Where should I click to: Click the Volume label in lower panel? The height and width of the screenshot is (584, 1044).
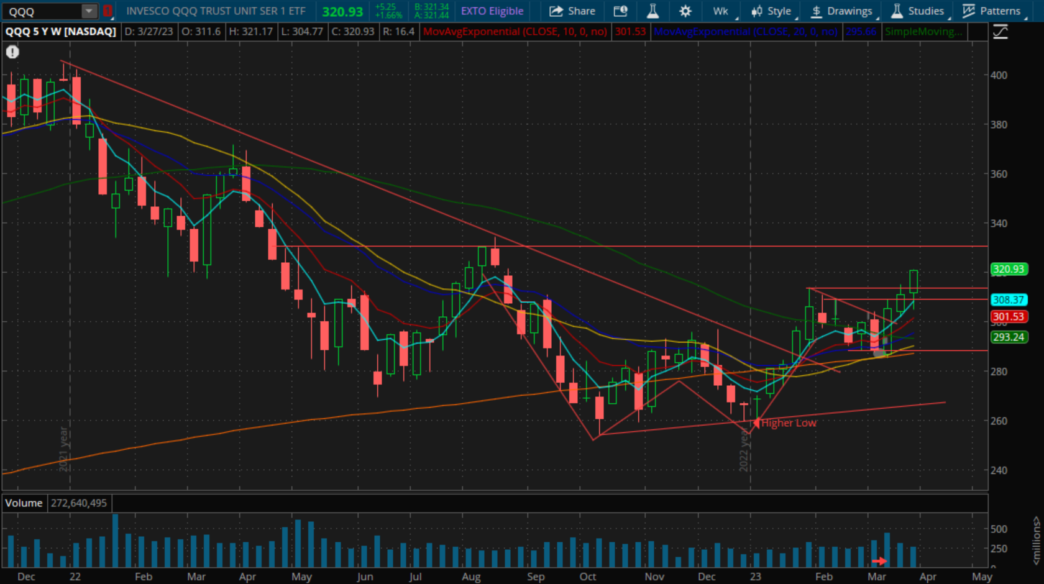pos(24,503)
